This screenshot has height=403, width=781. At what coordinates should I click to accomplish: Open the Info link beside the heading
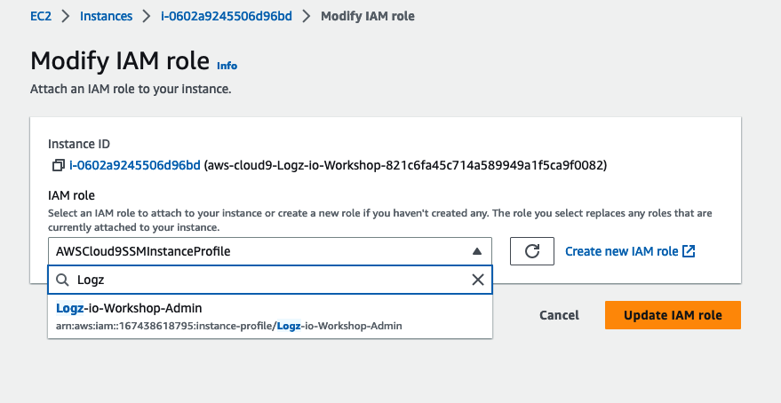[227, 66]
